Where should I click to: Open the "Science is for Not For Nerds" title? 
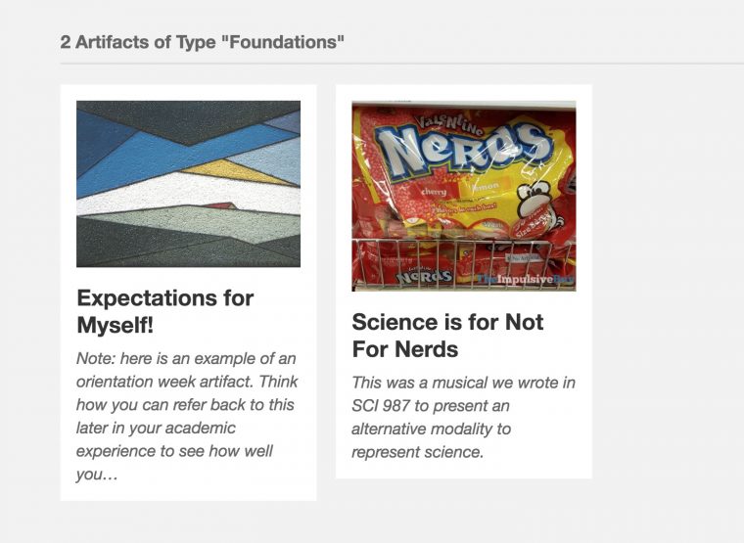[447, 336]
